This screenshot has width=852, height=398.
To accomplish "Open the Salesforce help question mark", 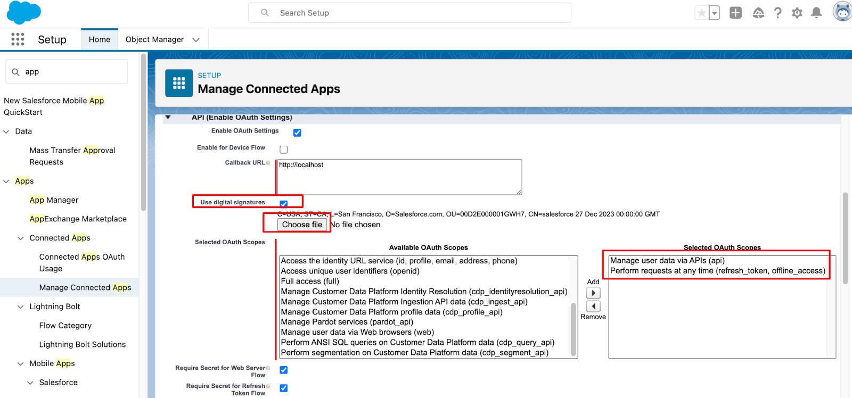I will 777,13.
